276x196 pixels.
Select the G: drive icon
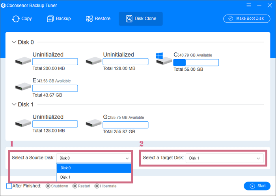coord(93,123)
